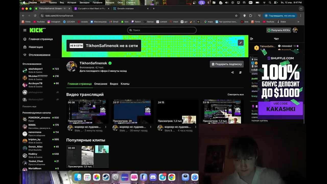This screenshot has height=184, width=327.
Task: Select Главная страница channel tab
Action: [79, 84]
